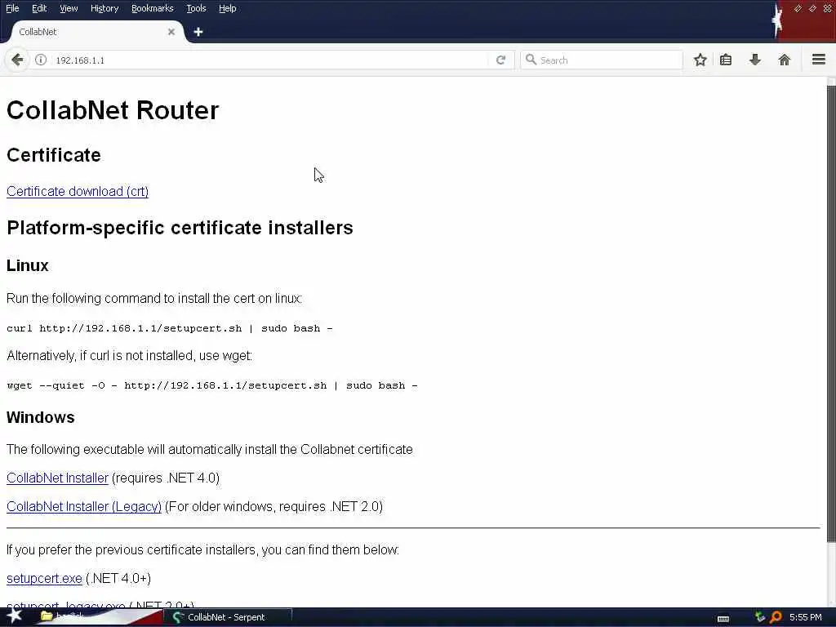This screenshot has height=627, width=836.
Task: Click the Windows heading
Action: click(x=41, y=417)
